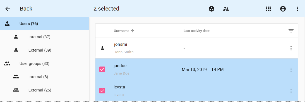This screenshot has width=305, height=102.
Task: Uncheck the jandoe row checkbox
Action: [x=102, y=69]
